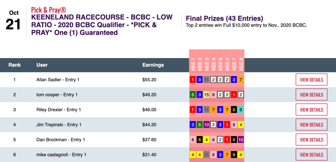This screenshot has width=336, height=162.
Task: Click Dan Brockman's purple 10 pick in KEE 8
Action: point(241,140)
